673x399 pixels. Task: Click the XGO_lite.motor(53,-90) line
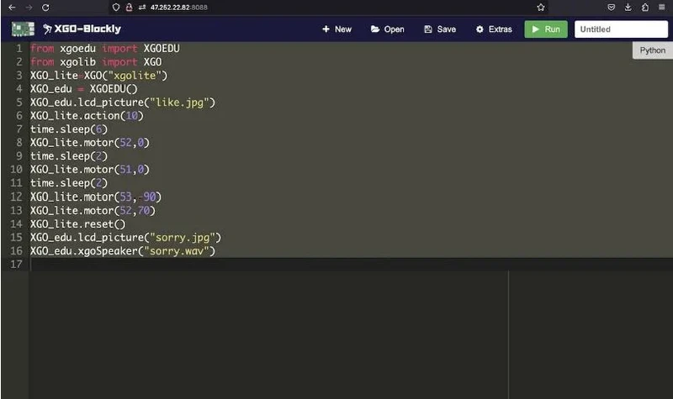pyautogui.click(x=95, y=197)
